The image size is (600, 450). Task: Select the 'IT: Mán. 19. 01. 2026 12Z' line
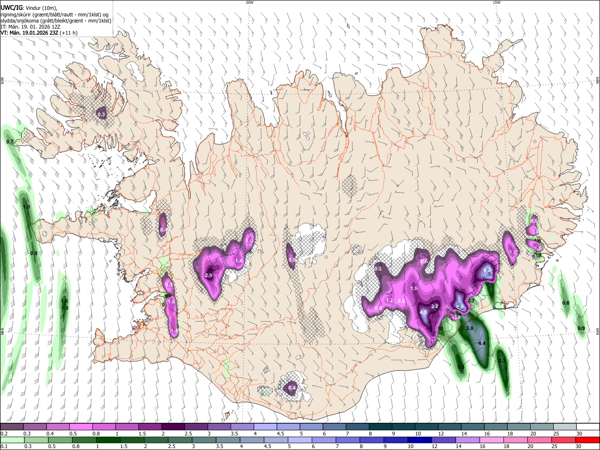click(x=30, y=27)
